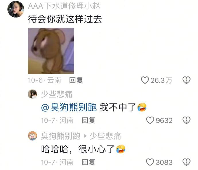Image resolution: width=198 pixels, height=170 pixels.
Task: Open the username 臭狗熊别跑 on the last reply
Action: click(x=61, y=136)
